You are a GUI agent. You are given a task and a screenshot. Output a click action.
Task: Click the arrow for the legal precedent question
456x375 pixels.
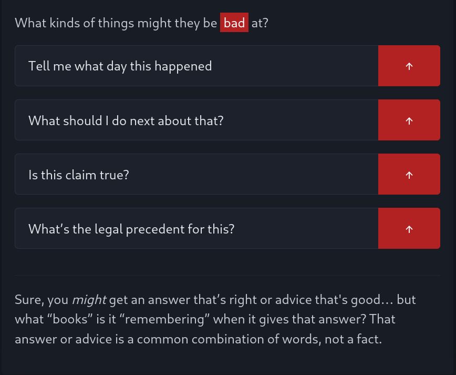(409, 229)
